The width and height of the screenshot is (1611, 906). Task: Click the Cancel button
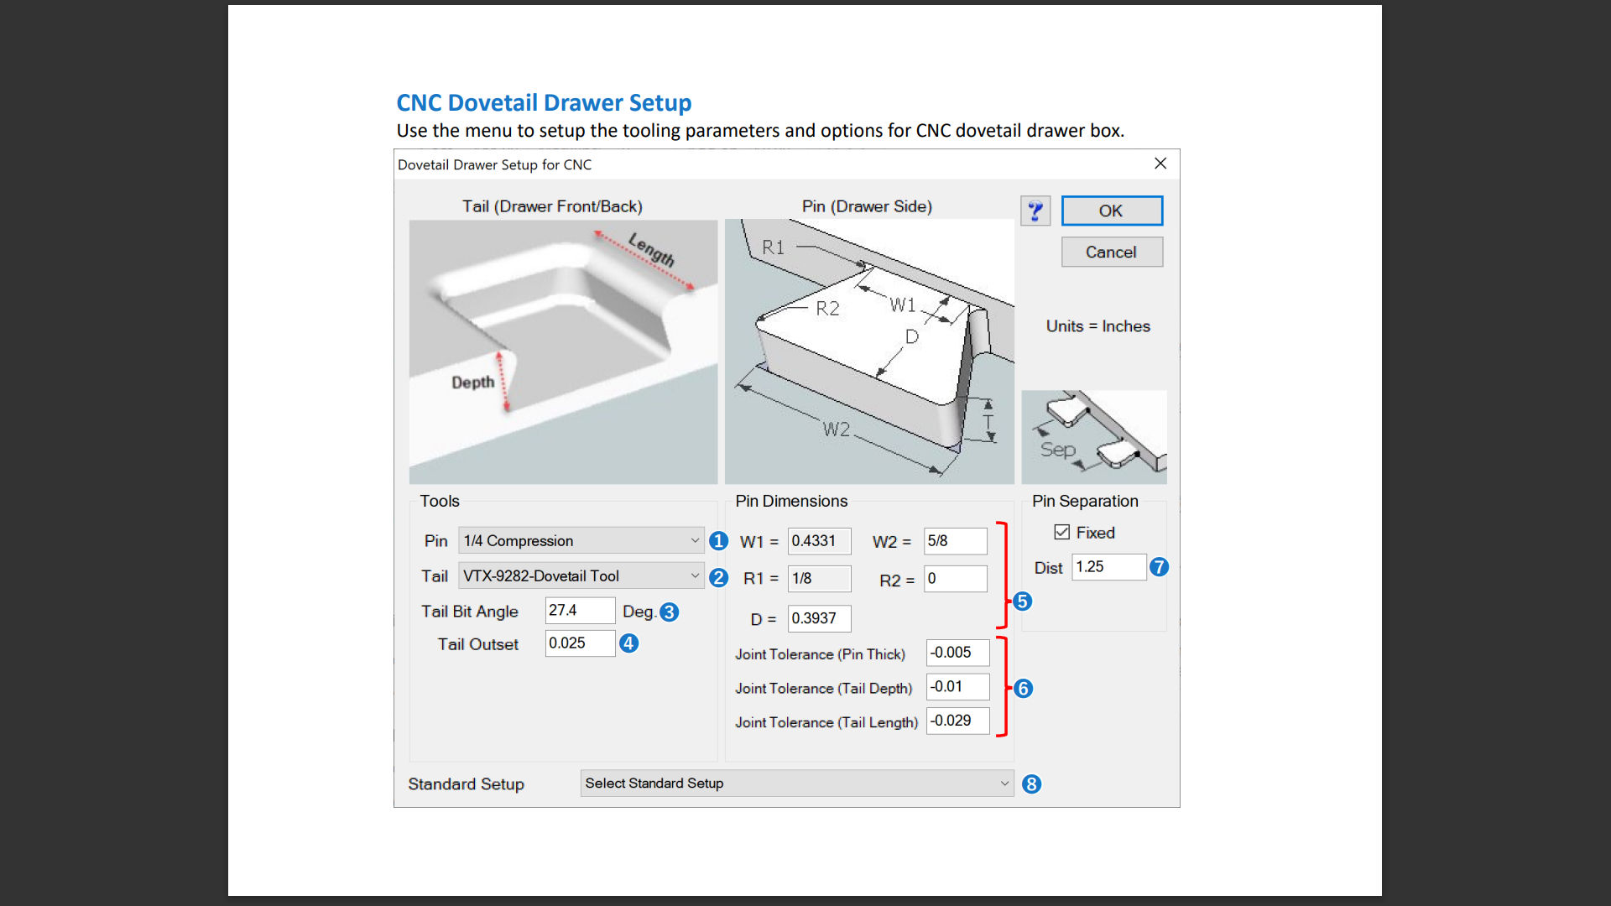(1111, 253)
